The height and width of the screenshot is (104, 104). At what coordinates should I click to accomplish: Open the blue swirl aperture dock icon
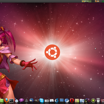click(x=57, y=100)
